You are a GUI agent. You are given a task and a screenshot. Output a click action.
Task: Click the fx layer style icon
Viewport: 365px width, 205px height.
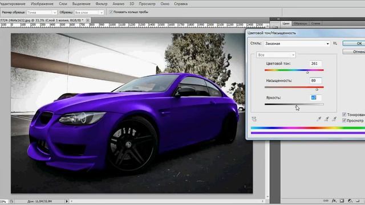334,200
